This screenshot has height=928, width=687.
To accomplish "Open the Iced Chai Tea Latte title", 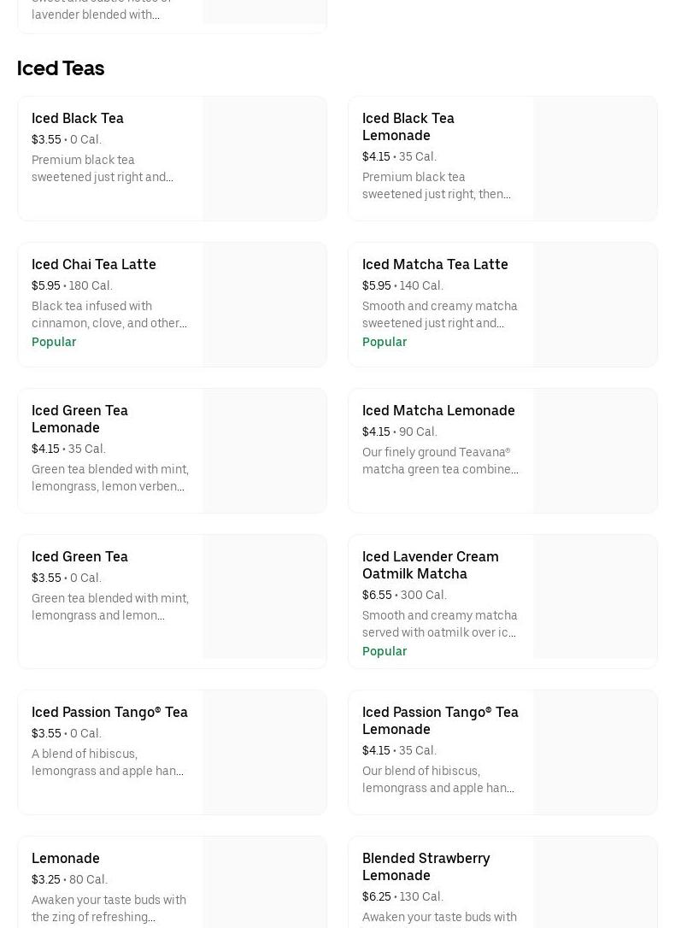I will click(x=94, y=265).
